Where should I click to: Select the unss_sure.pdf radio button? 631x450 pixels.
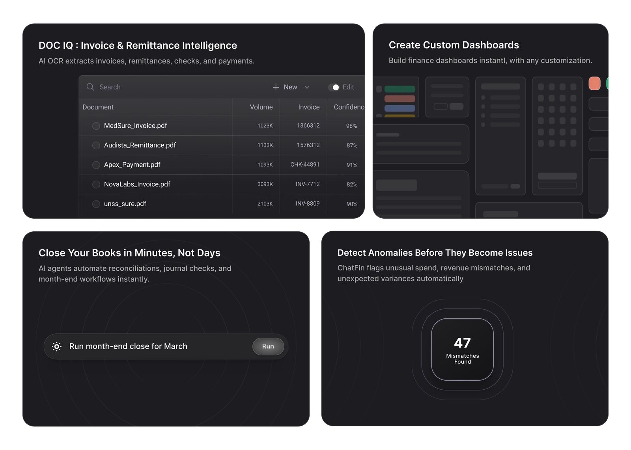click(96, 204)
